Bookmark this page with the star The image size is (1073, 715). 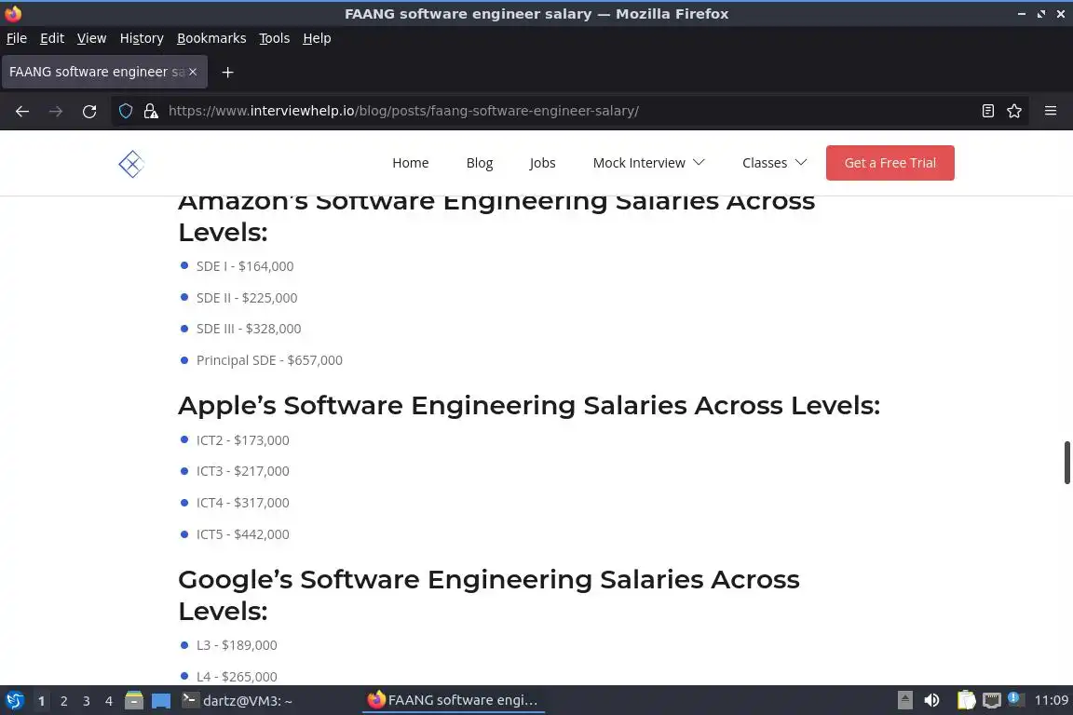coord(1014,111)
